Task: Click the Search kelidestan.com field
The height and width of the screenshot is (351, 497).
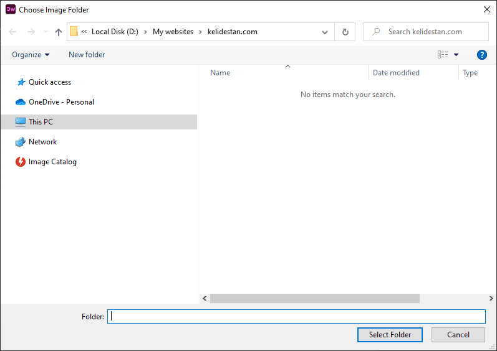Action: click(x=425, y=32)
